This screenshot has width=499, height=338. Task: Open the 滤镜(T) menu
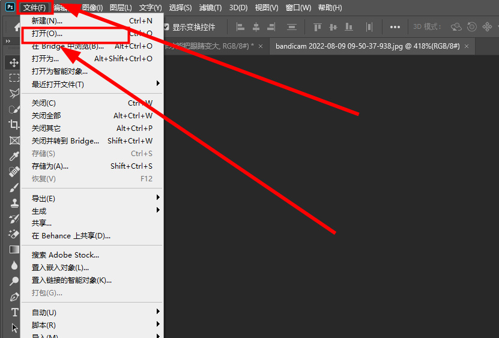pyautogui.click(x=209, y=8)
